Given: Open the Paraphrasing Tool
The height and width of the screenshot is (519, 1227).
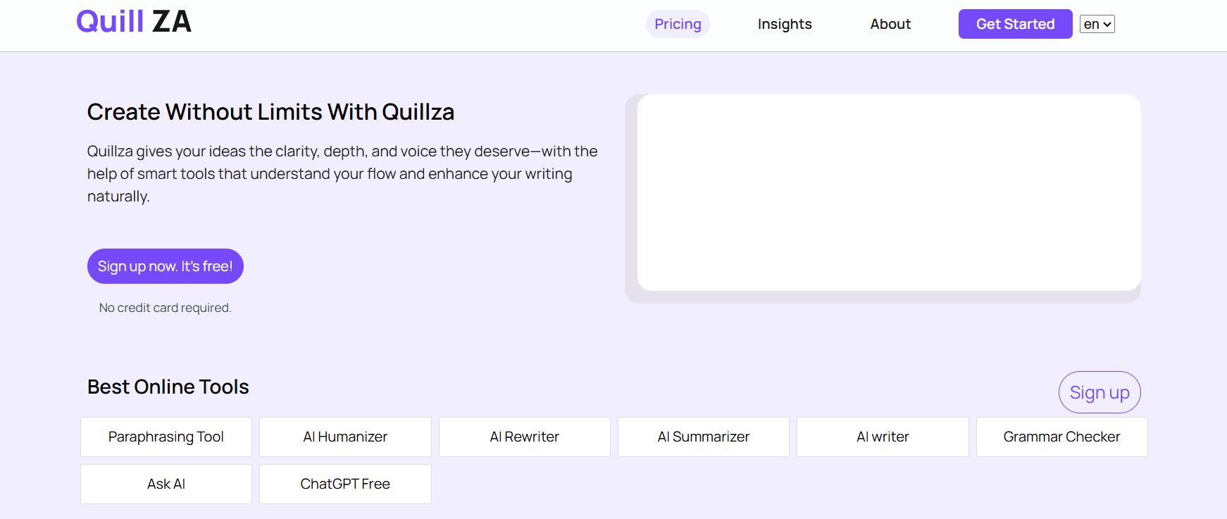Looking at the screenshot, I should (166, 437).
